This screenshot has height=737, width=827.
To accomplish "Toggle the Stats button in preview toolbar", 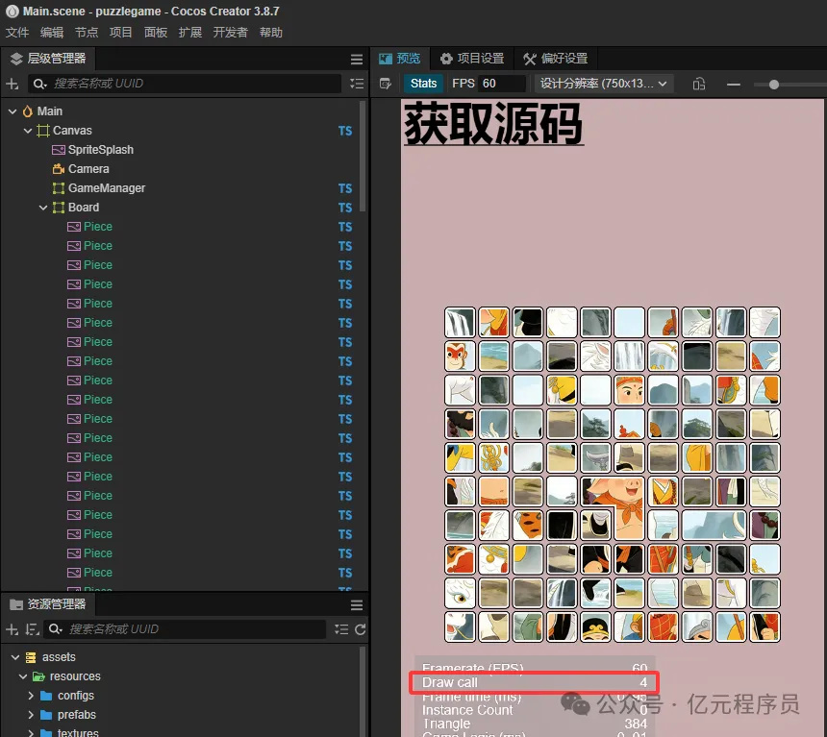I will (423, 84).
